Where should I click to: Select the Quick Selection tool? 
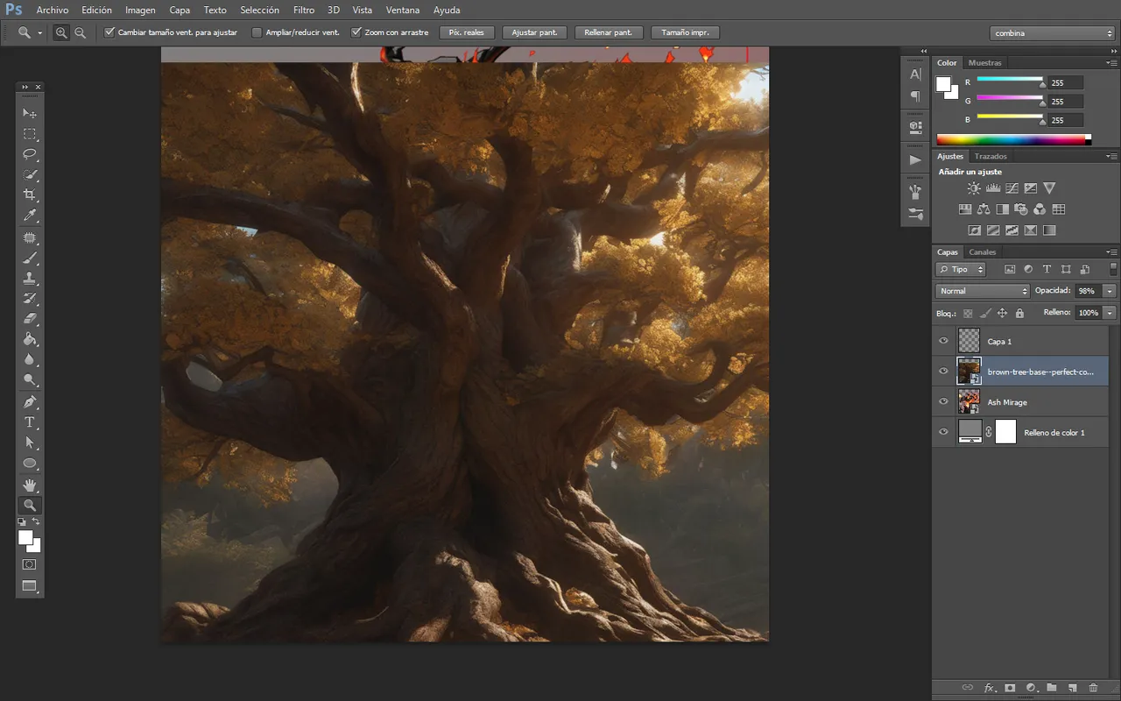coord(30,174)
